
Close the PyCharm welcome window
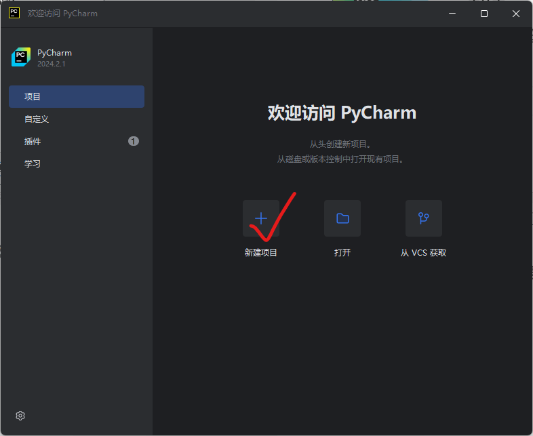point(516,14)
